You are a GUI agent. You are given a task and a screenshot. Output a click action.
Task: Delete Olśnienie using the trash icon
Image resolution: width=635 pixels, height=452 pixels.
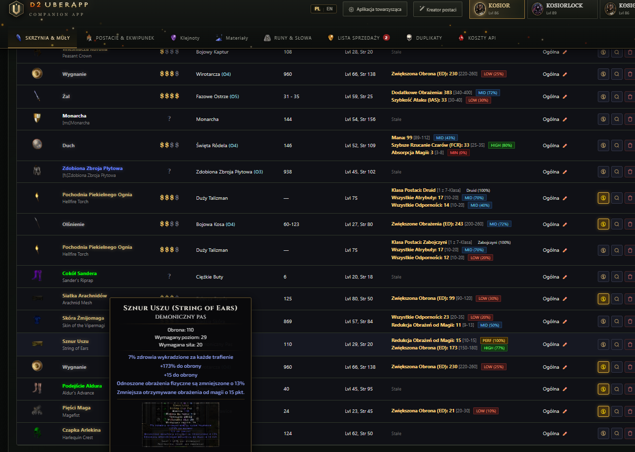tap(630, 224)
